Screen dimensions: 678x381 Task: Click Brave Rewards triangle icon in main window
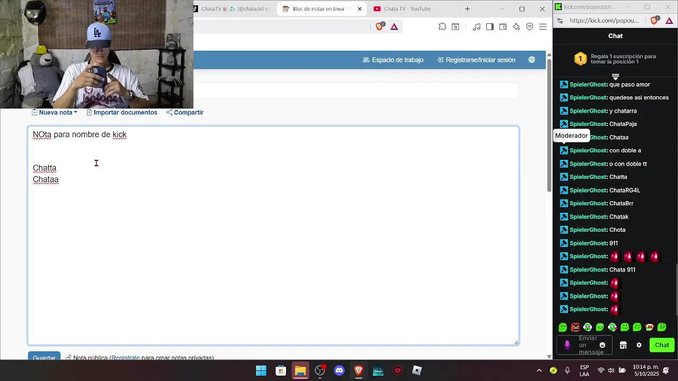tap(394, 27)
